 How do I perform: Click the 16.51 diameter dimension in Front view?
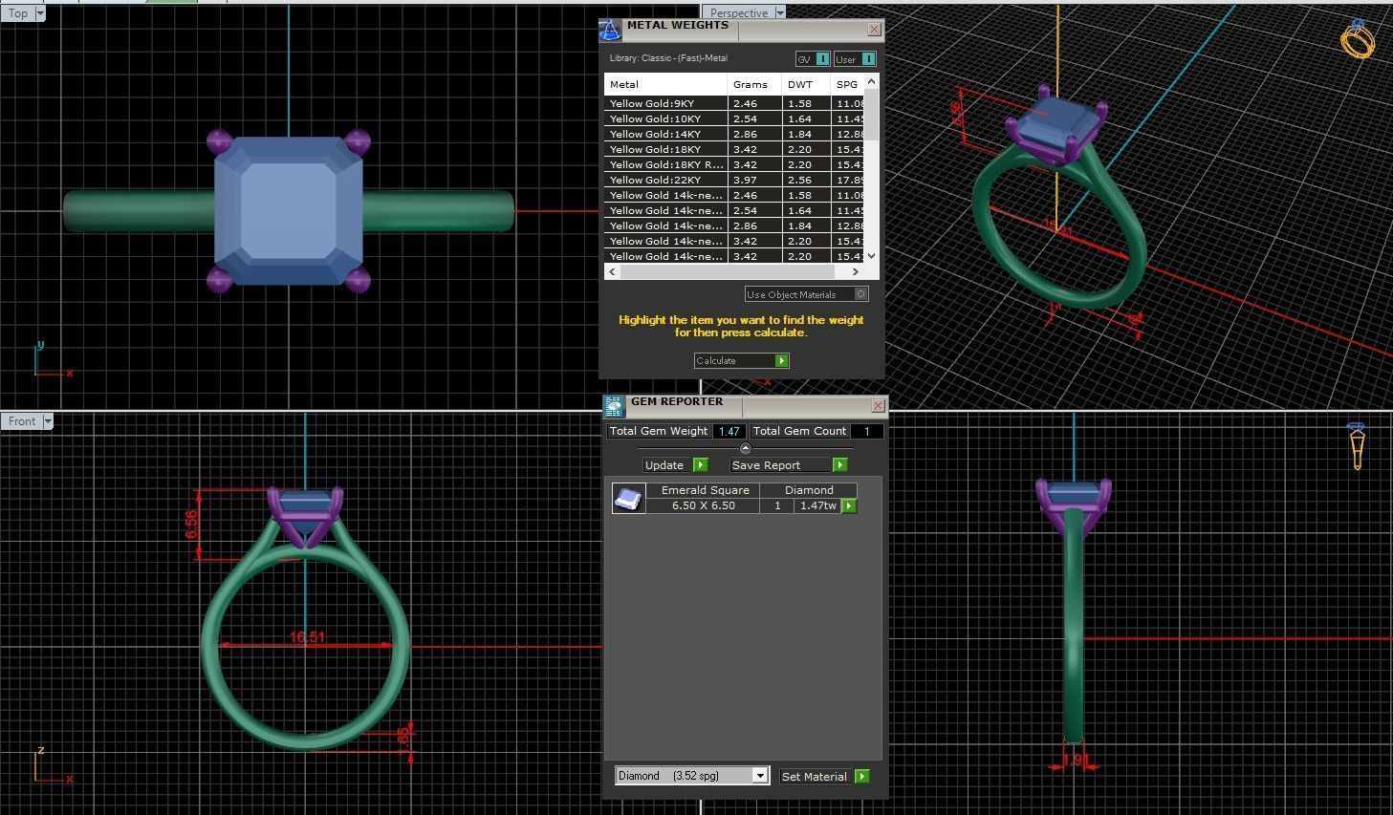(x=306, y=637)
